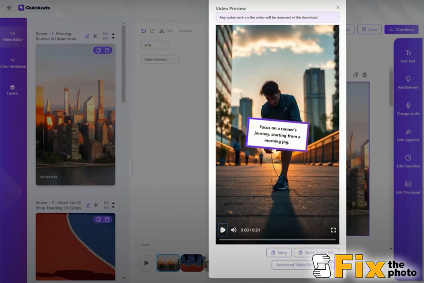Image resolution: width=424 pixels, height=283 pixels.
Task: Enter fullscreen in video preview
Action: (x=333, y=230)
